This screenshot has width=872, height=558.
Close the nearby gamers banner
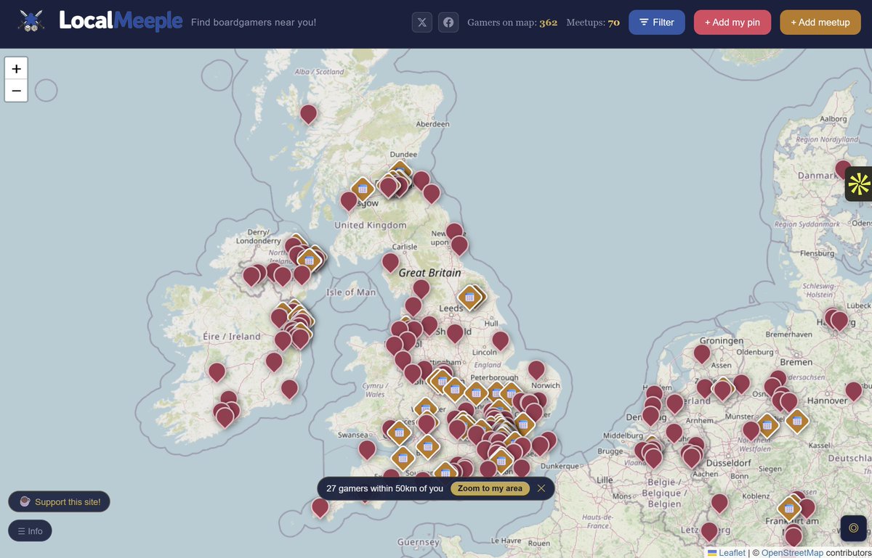(541, 488)
